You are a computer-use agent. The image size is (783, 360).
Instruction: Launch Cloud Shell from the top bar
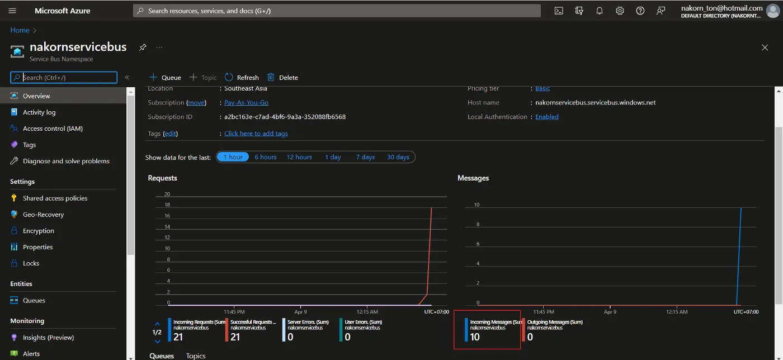click(559, 11)
